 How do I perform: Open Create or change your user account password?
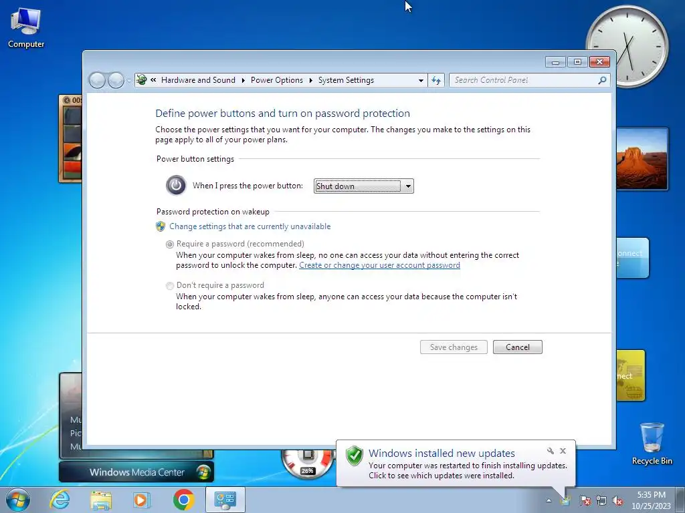(379, 265)
